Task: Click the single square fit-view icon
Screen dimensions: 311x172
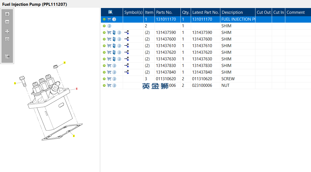Action: coord(7,39)
